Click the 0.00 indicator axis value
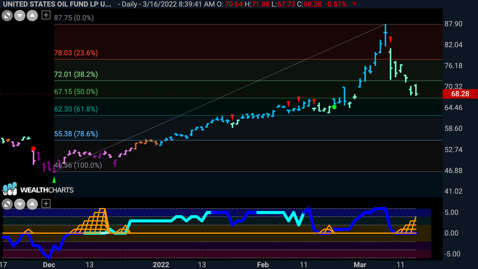478x269 pixels. (x=451, y=233)
